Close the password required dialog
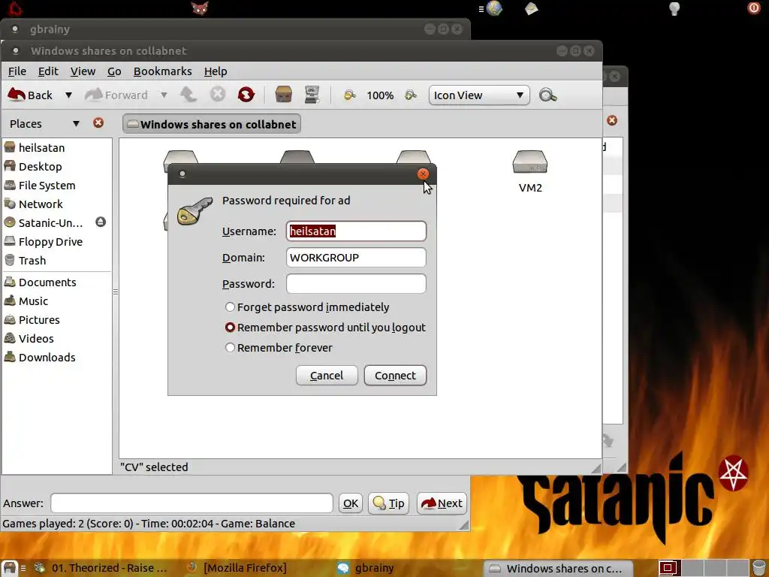The width and height of the screenshot is (769, 577). [x=423, y=174]
